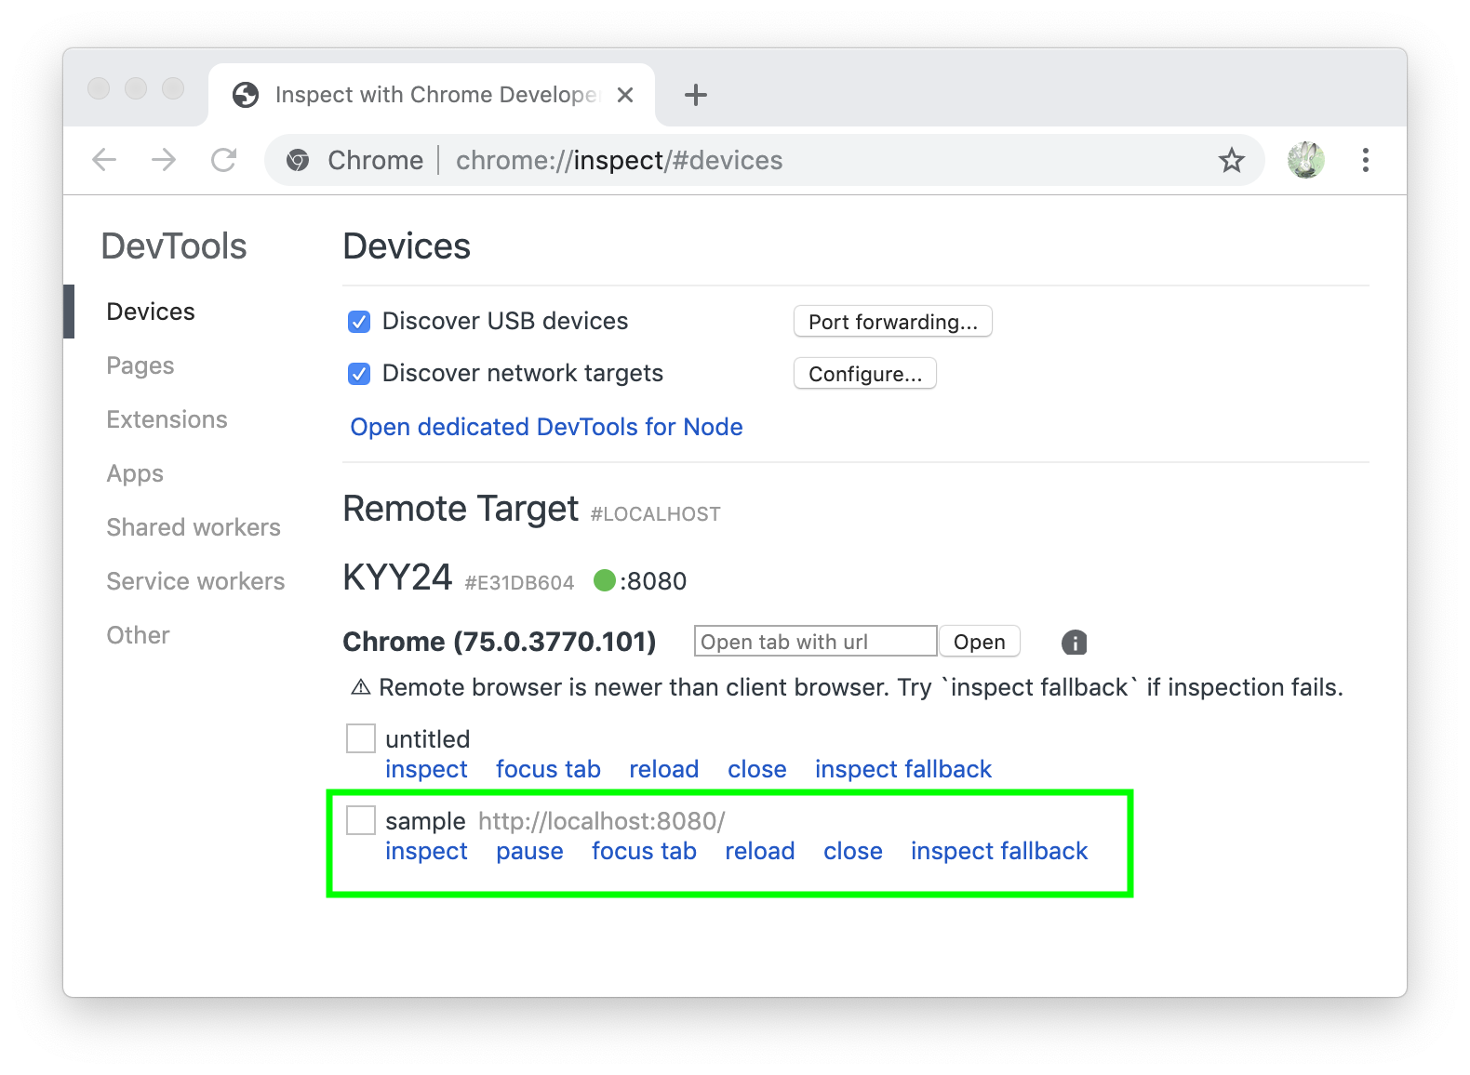This screenshot has height=1075, width=1470.
Task: Switch to Apps in the sidebar
Action: 135,473
